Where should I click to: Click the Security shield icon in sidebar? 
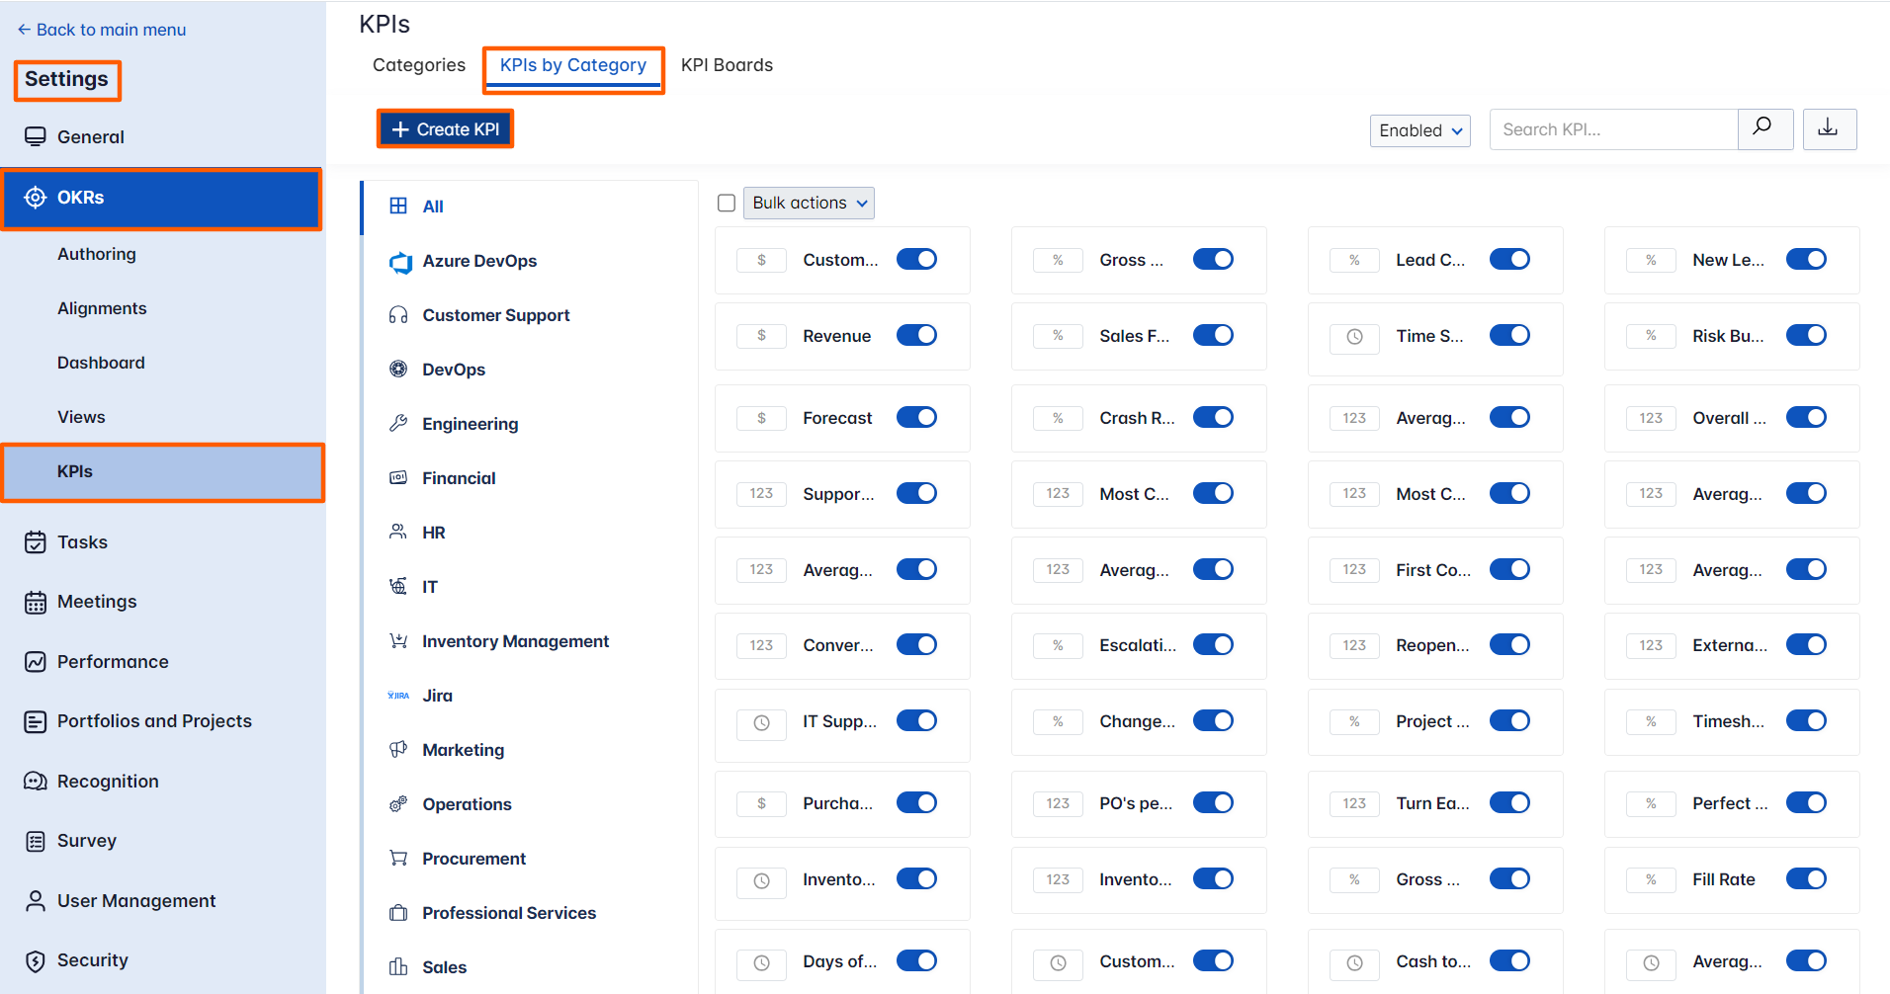(36, 960)
